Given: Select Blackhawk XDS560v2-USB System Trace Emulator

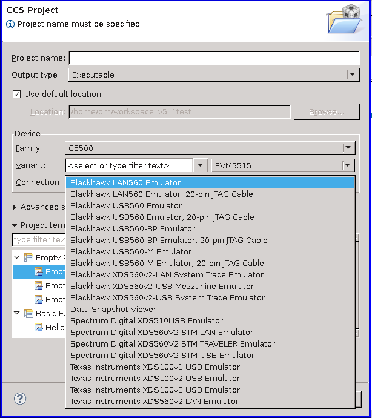Looking at the screenshot, I should (x=210, y=297).
